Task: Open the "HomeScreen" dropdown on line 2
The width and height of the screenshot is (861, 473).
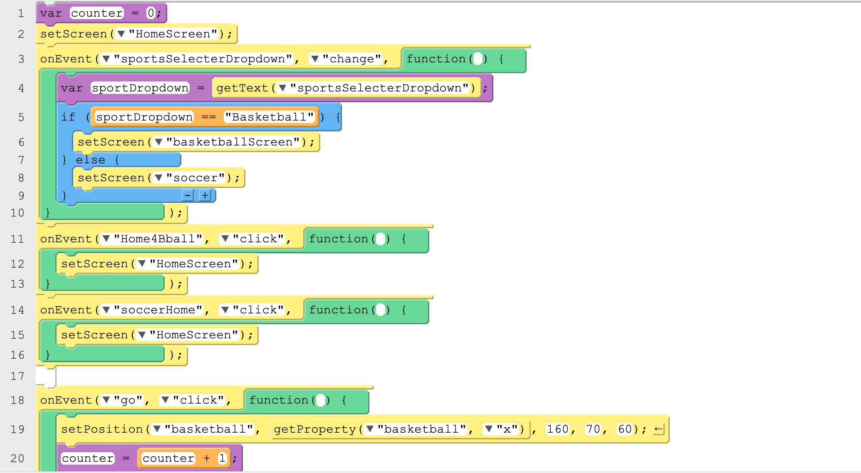Action: (121, 34)
